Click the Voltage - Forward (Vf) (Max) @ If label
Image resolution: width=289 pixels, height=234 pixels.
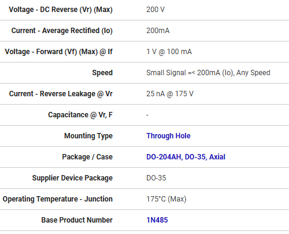[58, 52]
